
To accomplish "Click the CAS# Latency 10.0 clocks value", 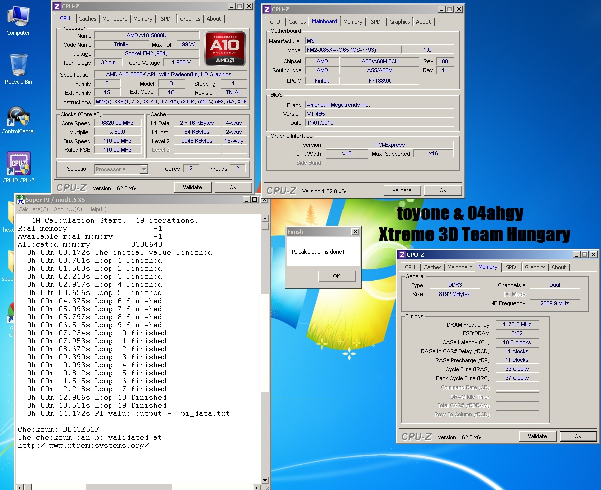I will click(518, 342).
